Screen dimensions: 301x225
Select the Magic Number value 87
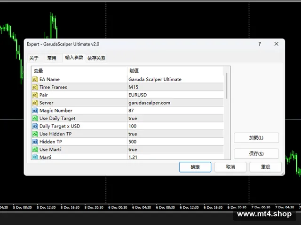[x=175, y=111]
